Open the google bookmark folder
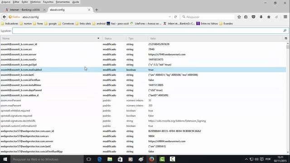Viewport: 290px width, 163px height. coord(50,24)
